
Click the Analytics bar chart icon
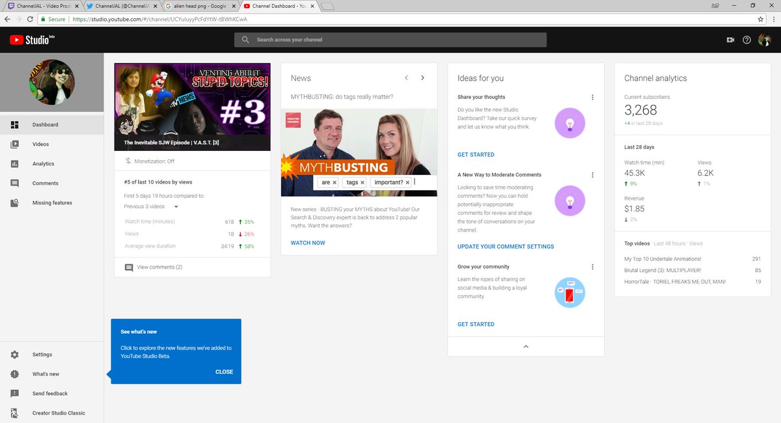coord(14,164)
